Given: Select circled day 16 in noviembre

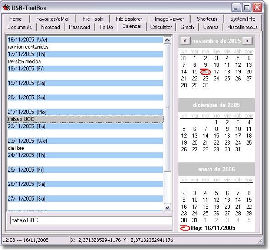Looking at the screenshot, I should click(x=205, y=71).
